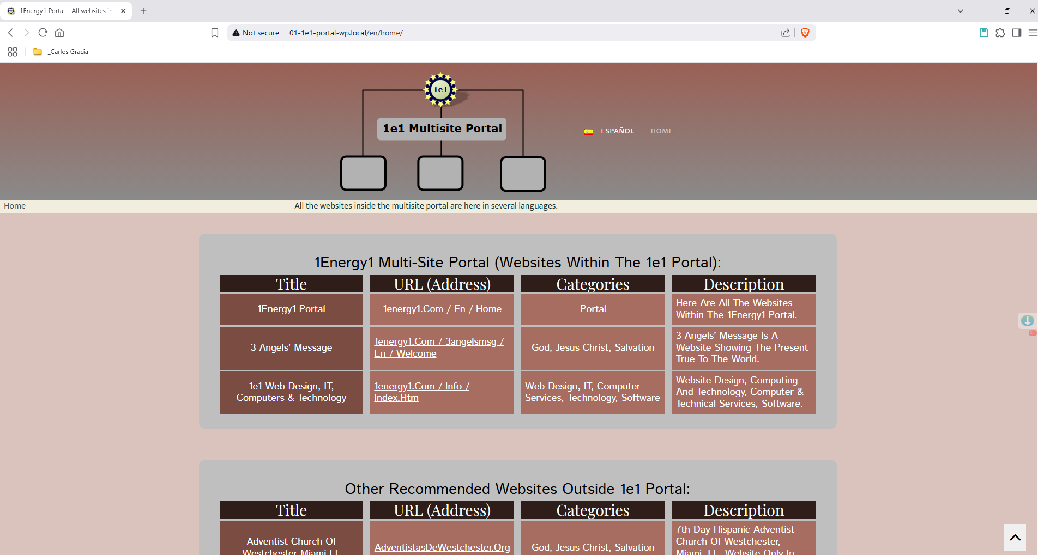
Task: Reload the current page
Action: [43, 33]
